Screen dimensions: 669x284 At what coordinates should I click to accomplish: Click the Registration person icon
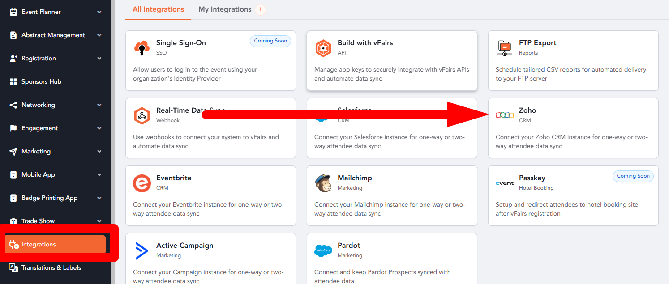click(x=13, y=59)
